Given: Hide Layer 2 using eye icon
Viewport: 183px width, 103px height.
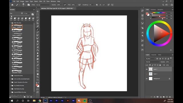Looking at the screenshot, I should 147,69.
